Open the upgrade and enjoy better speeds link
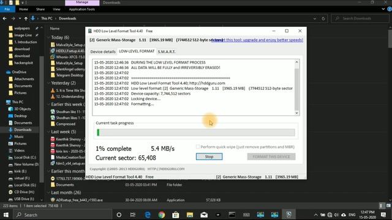Viewport: 392px width, 220px height. click(257, 40)
